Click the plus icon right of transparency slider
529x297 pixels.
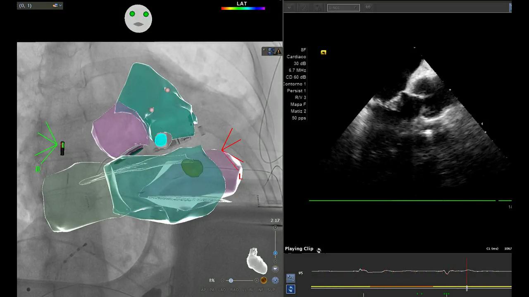click(257, 280)
